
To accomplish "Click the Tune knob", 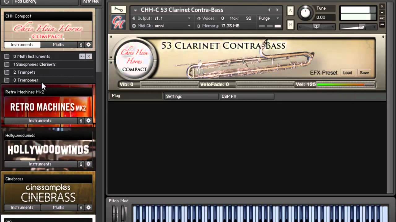I will [x=305, y=13].
